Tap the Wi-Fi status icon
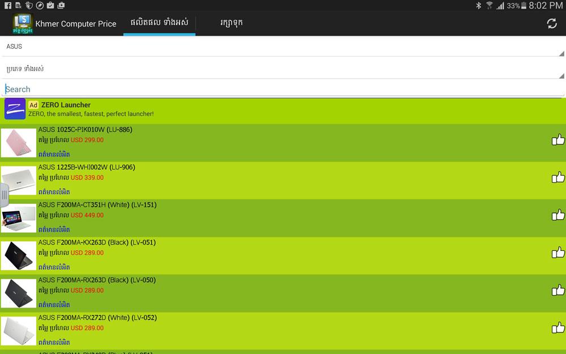This screenshot has height=354, width=566. (490, 6)
